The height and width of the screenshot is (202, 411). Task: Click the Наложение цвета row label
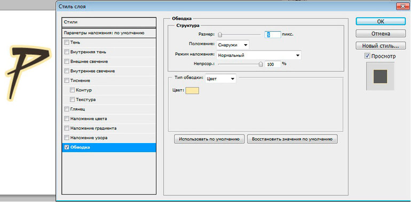(89, 119)
